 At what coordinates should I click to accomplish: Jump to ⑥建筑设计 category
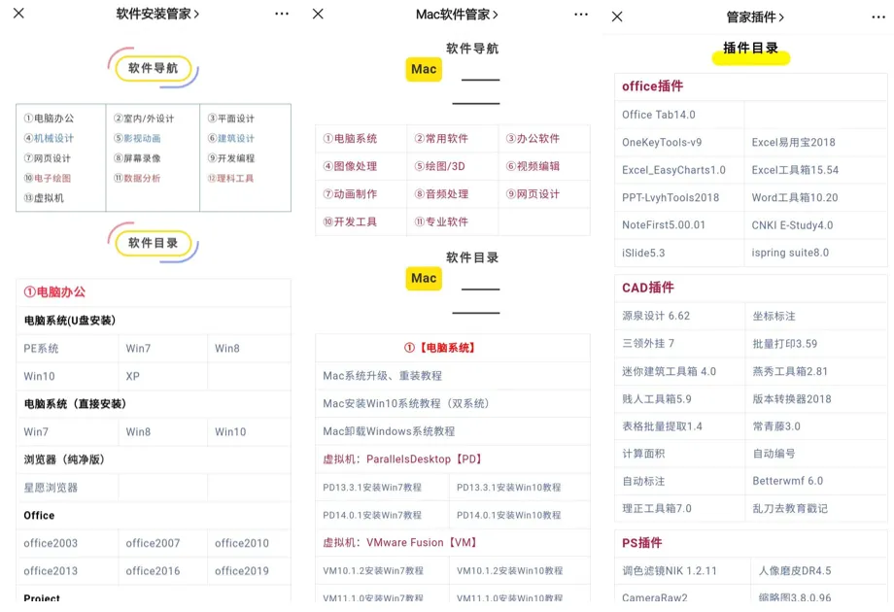tap(231, 139)
